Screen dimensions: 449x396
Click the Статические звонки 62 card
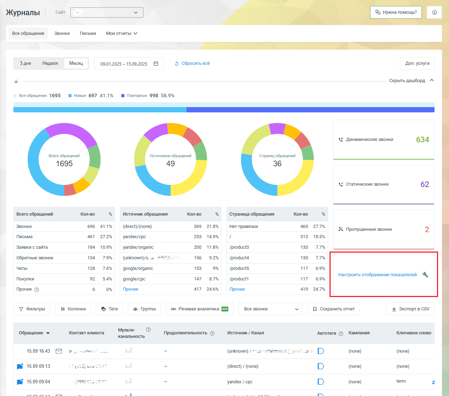(x=383, y=185)
